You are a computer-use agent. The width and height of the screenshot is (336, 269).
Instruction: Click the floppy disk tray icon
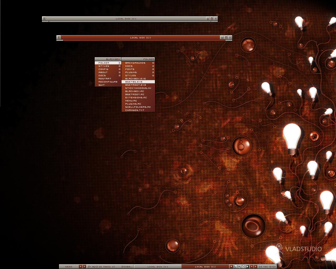point(235,267)
